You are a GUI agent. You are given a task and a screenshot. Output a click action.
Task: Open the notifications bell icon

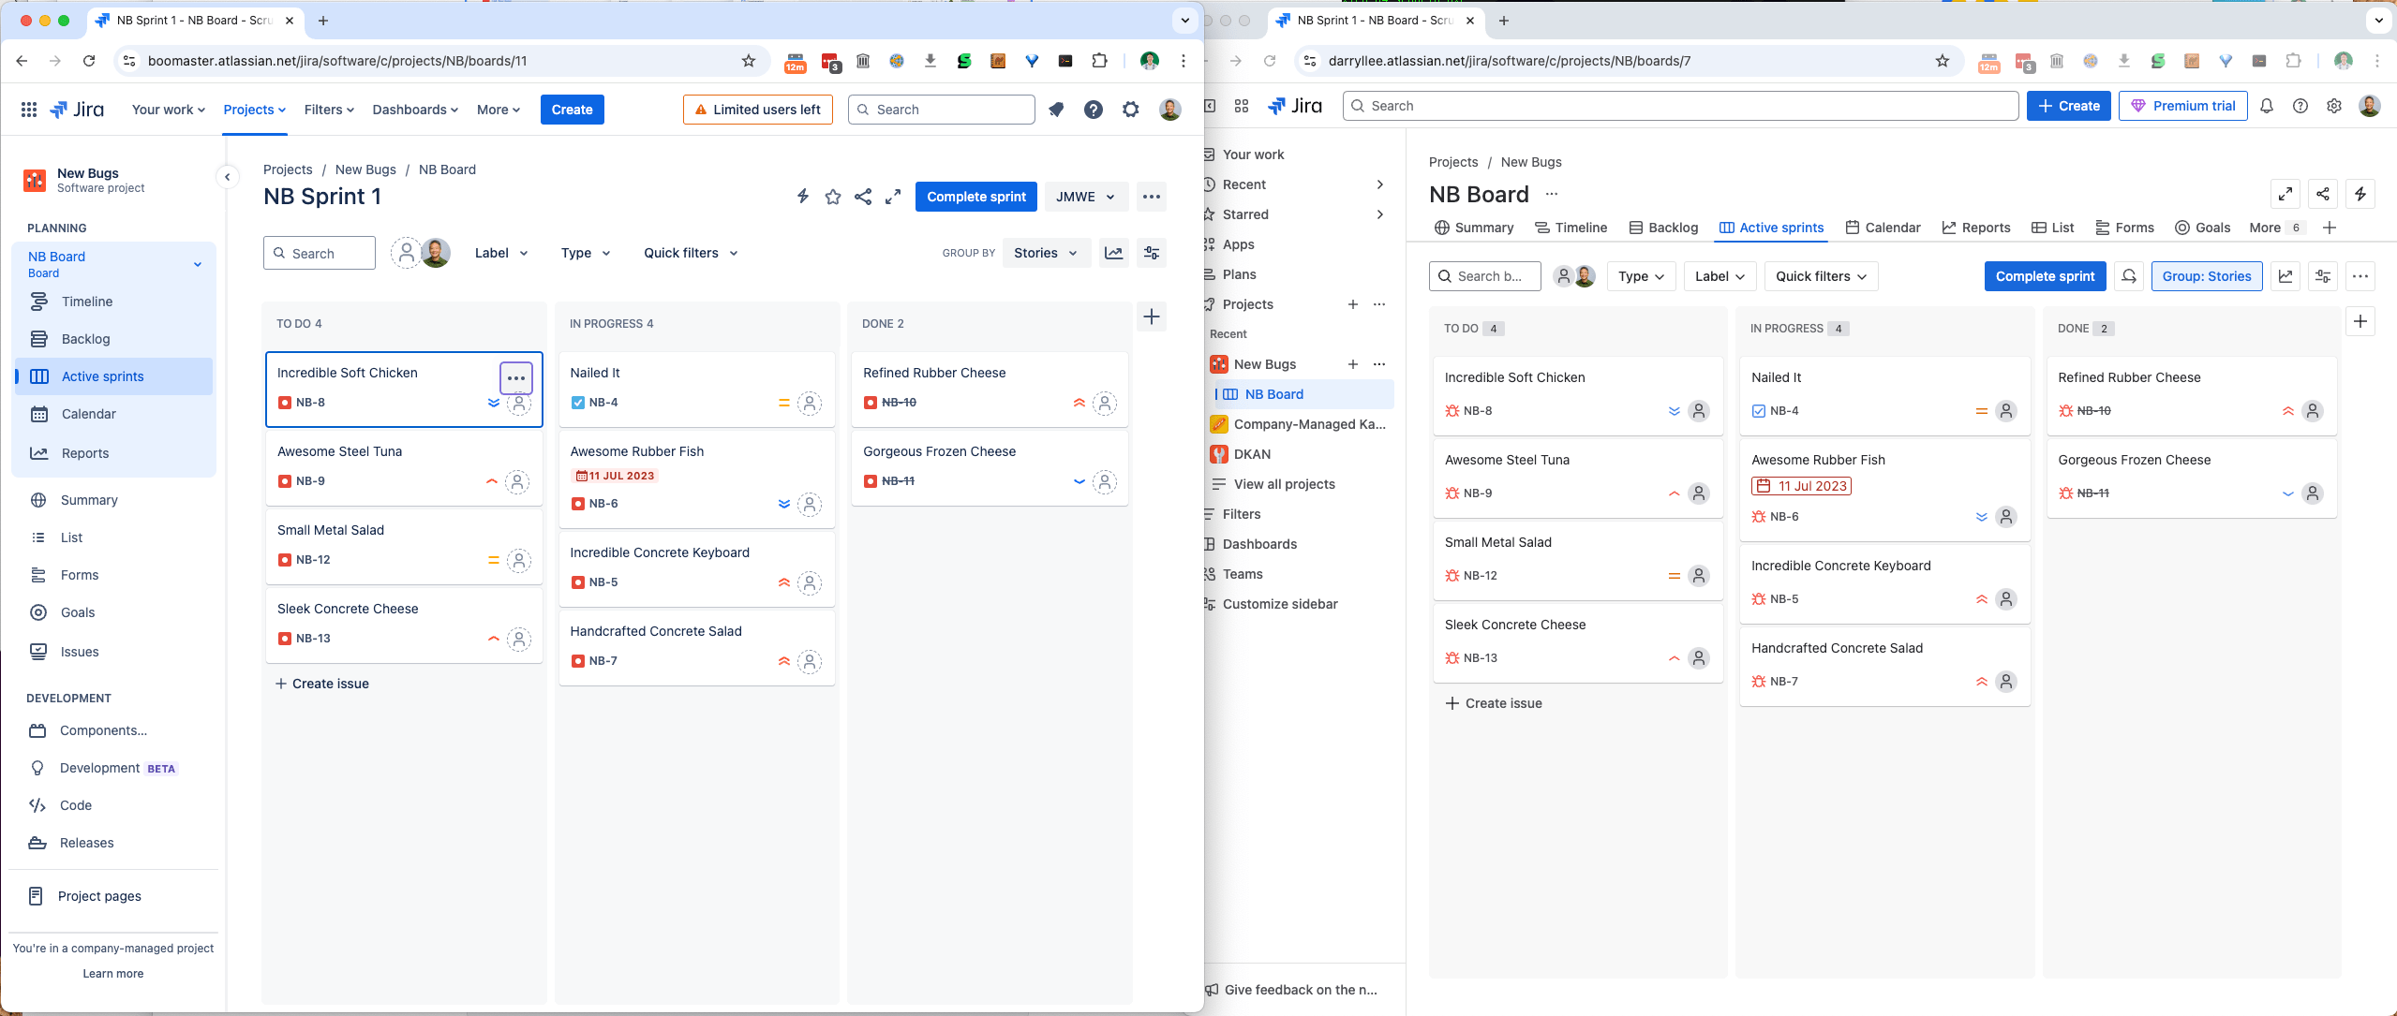[x=2266, y=105]
